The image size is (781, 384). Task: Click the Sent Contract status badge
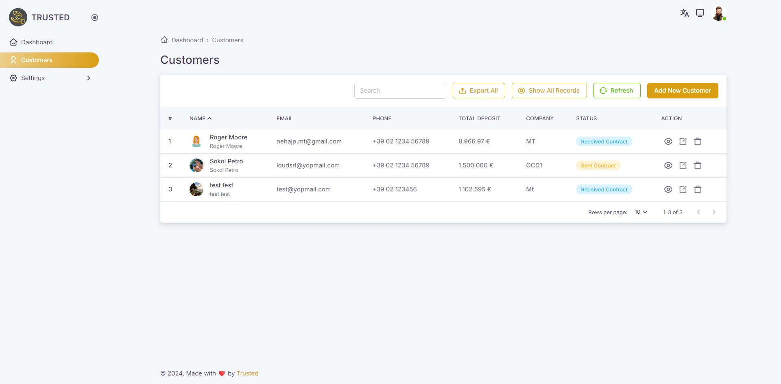598,165
